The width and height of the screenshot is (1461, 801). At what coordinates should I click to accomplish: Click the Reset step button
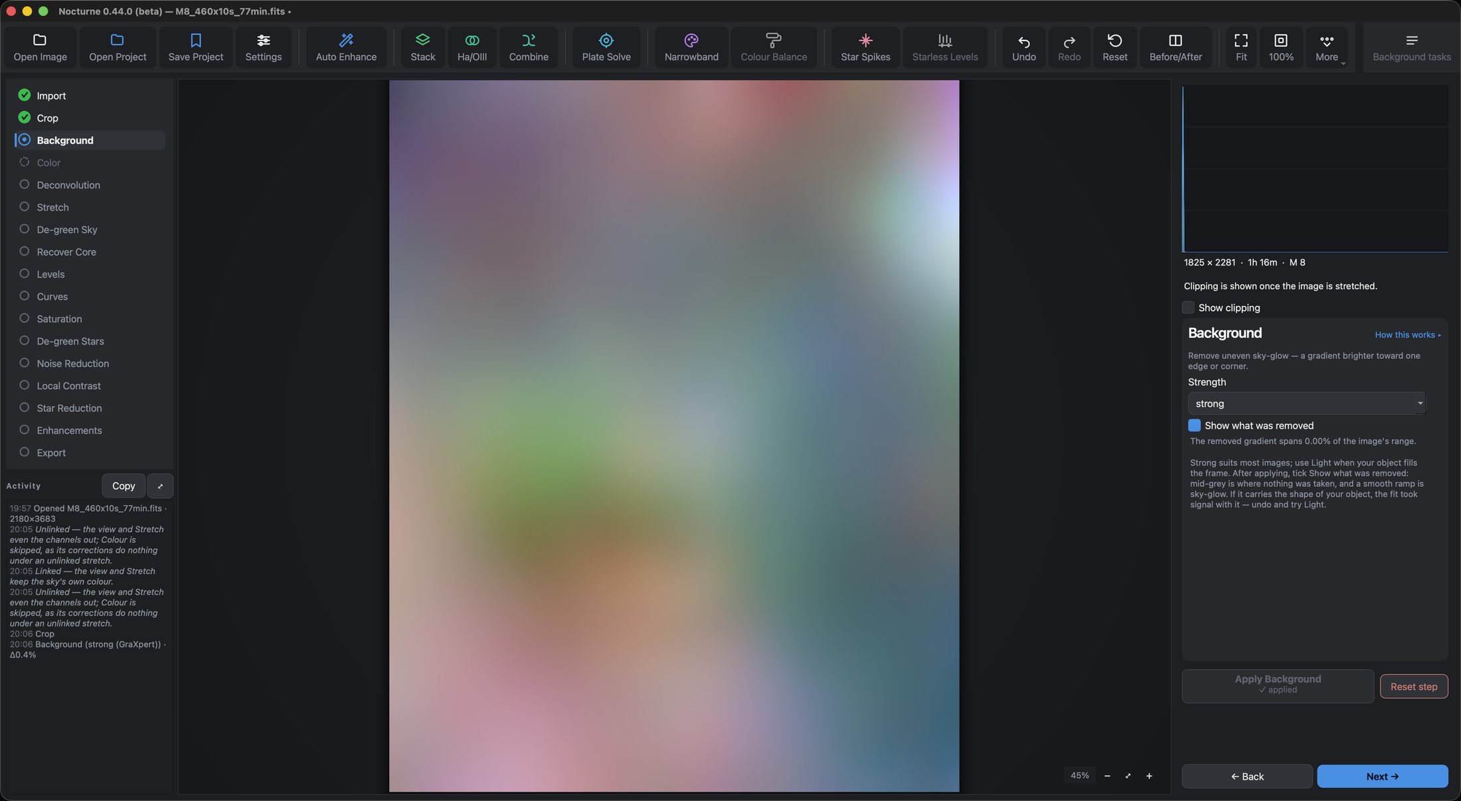click(1414, 686)
